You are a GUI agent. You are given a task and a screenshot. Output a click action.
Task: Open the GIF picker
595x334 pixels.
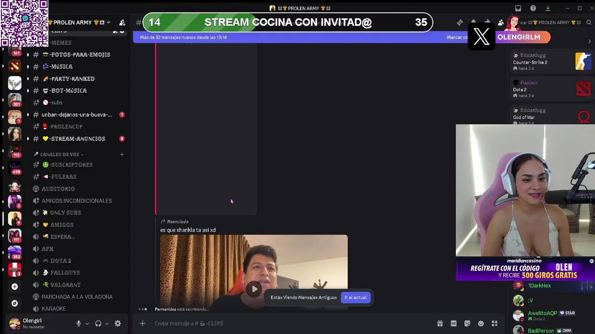click(x=454, y=323)
